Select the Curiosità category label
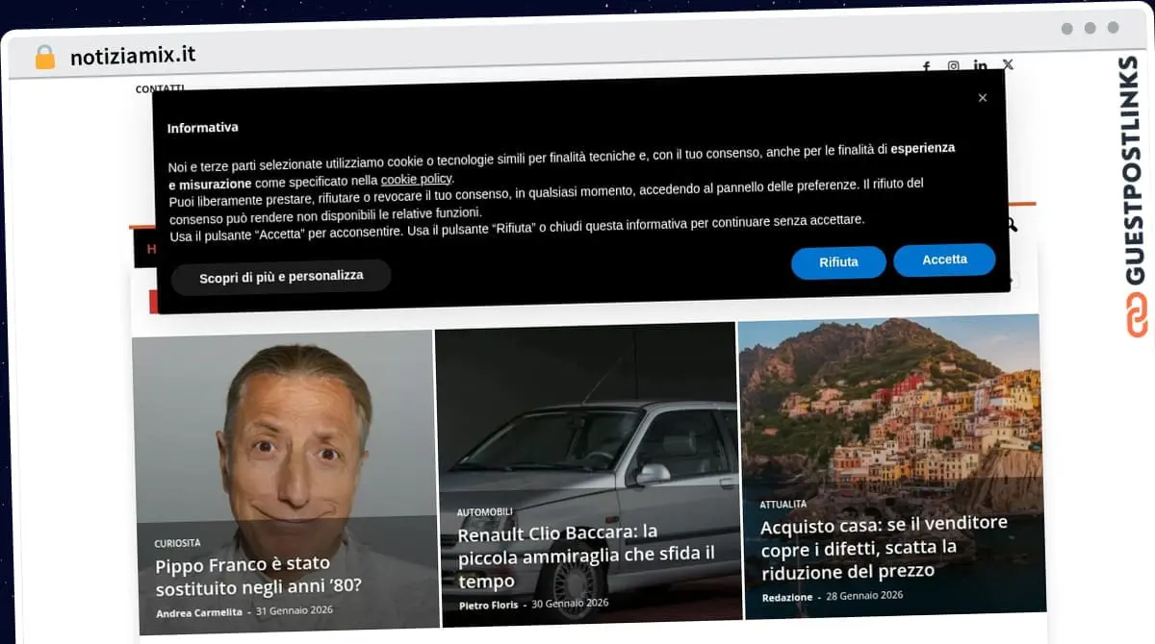The image size is (1155, 644). [177, 543]
